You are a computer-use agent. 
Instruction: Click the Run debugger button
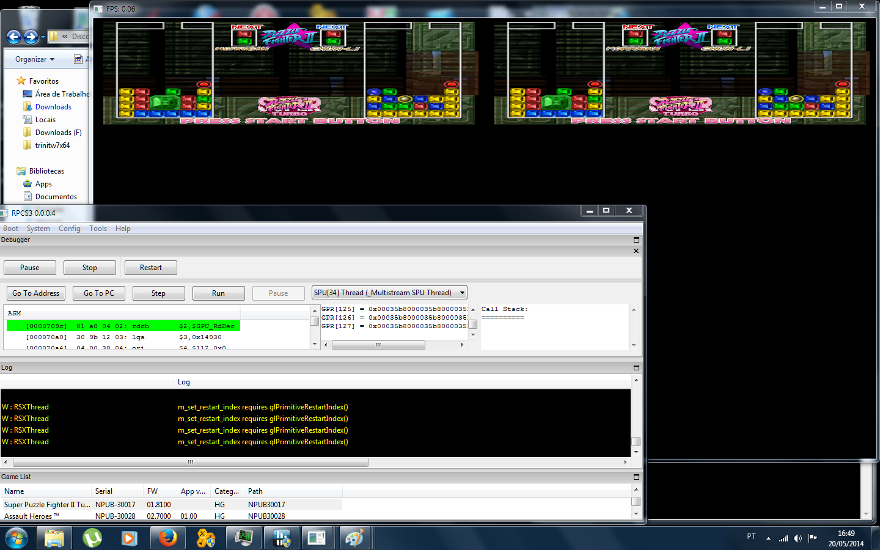pyautogui.click(x=218, y=293)
